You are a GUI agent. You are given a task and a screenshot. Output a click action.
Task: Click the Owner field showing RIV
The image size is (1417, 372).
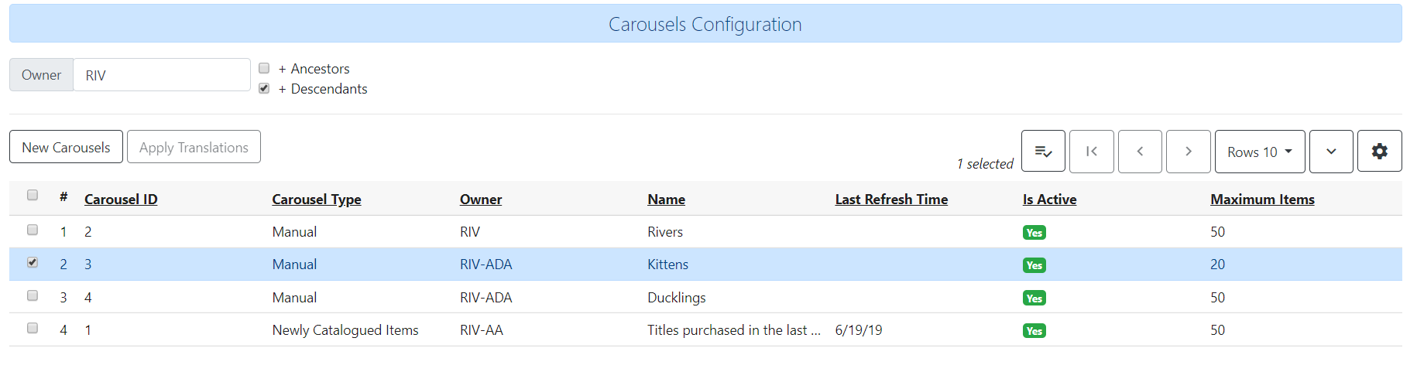[161, 75]
